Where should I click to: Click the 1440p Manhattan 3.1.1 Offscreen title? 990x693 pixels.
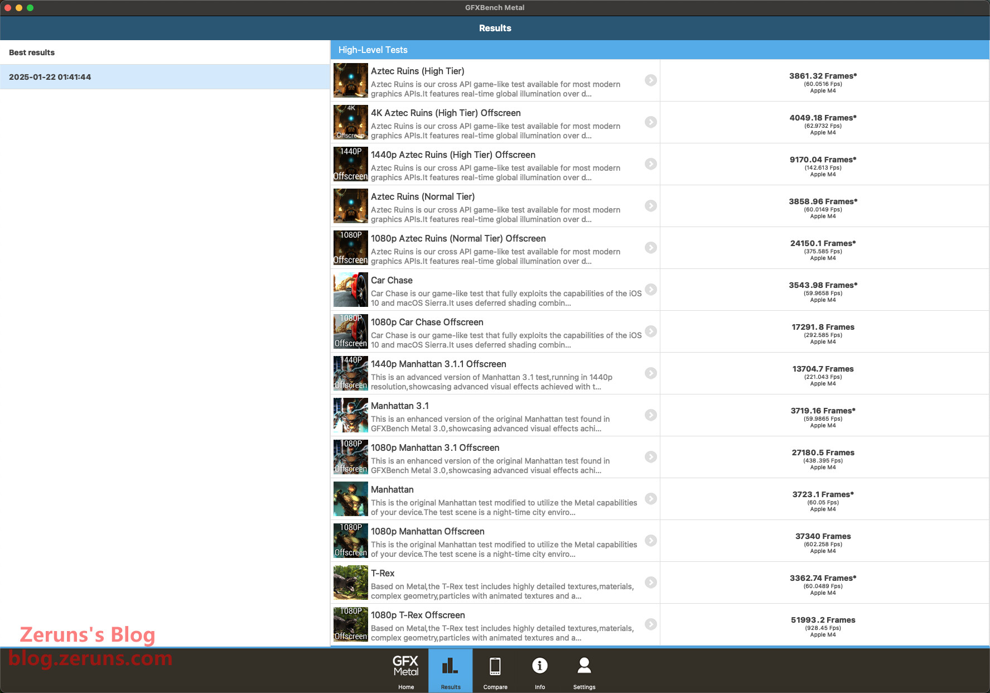pos(438,364)
